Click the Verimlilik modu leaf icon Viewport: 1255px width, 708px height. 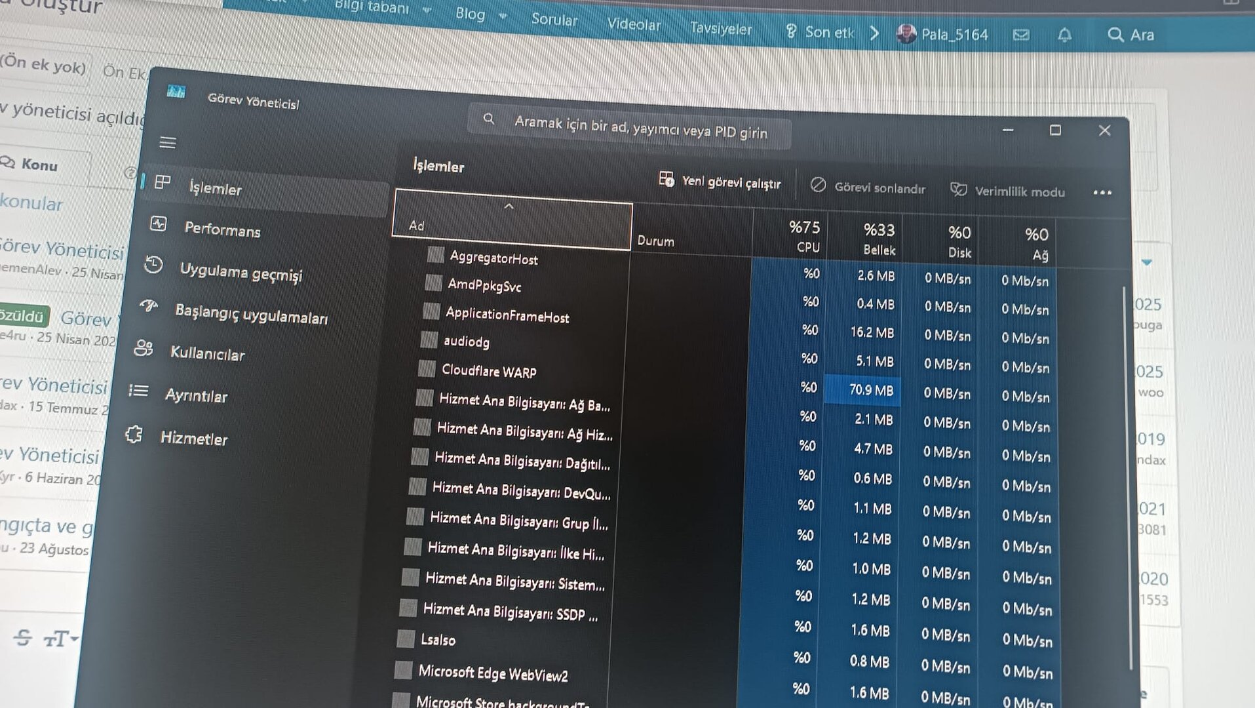click(959, 189)
